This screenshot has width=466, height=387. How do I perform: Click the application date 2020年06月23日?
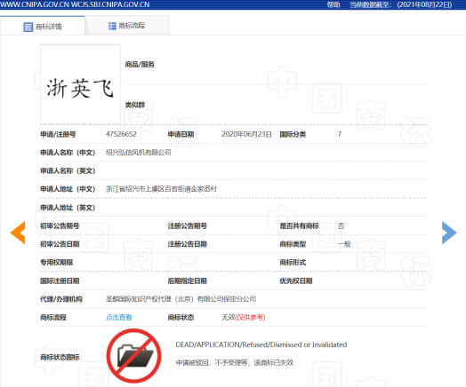coord(246,134)
